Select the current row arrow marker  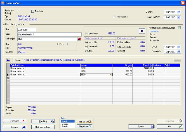8,75
